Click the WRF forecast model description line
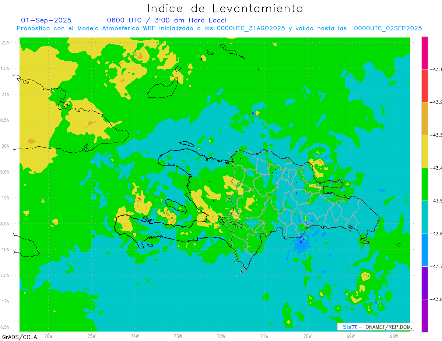The height and width of the screenshot is (341, 442). point(219,28)
